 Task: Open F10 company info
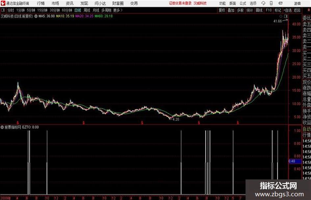269,10
